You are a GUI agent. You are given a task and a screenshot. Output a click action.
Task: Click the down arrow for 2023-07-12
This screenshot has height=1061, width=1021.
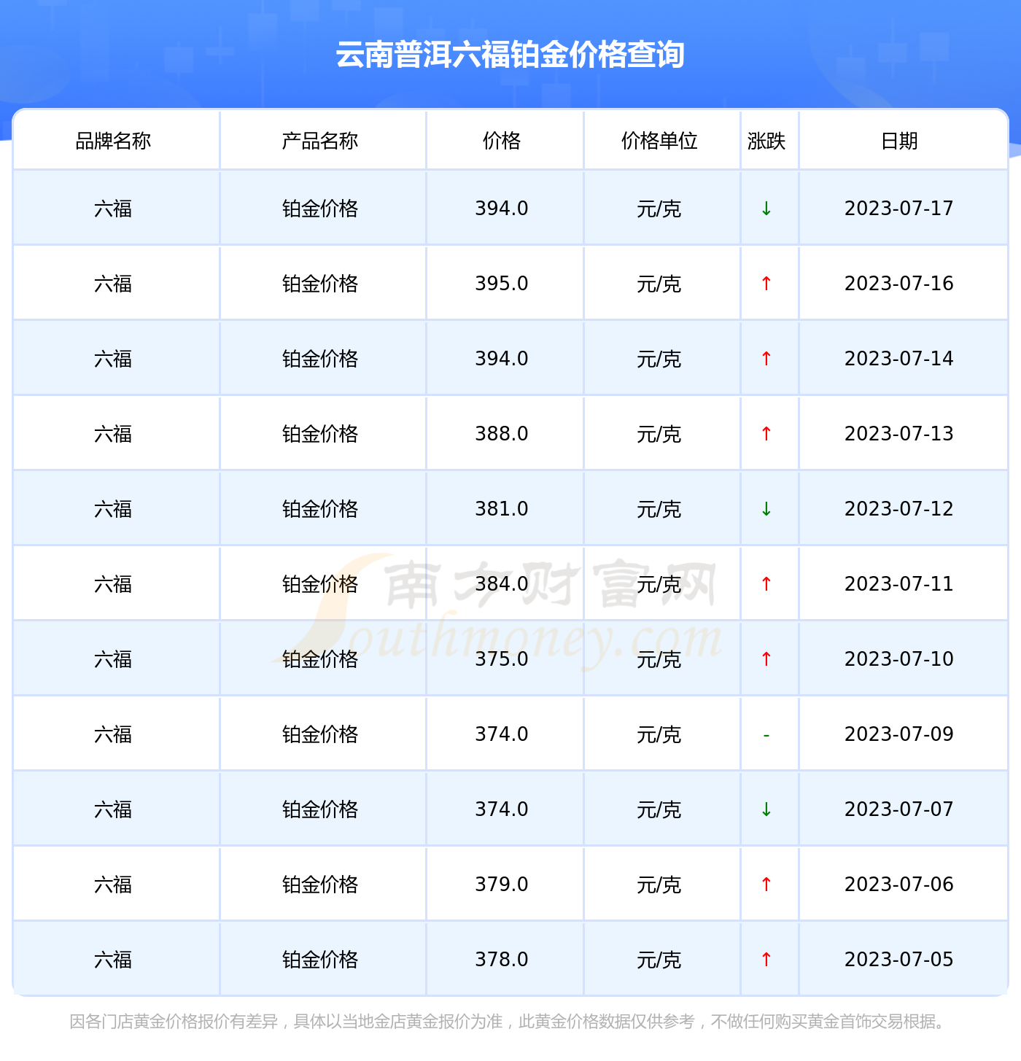766,509
